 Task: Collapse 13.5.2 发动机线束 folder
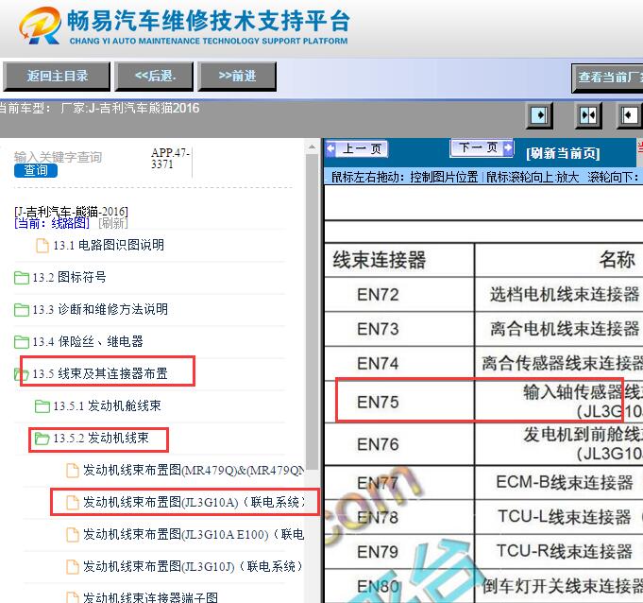click(101, 439)
